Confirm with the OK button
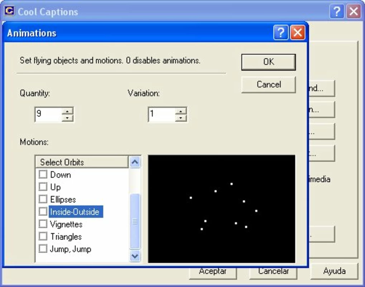365x287 pixels. [x=268, y=62]
